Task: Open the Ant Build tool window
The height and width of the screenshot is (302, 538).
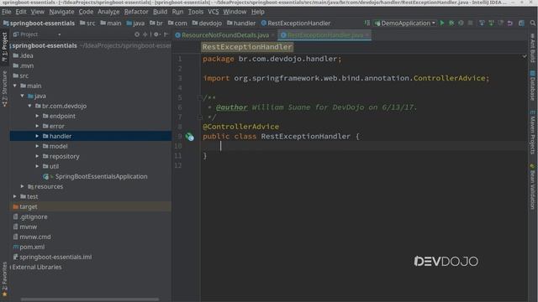Action: (x=532, y=48)
